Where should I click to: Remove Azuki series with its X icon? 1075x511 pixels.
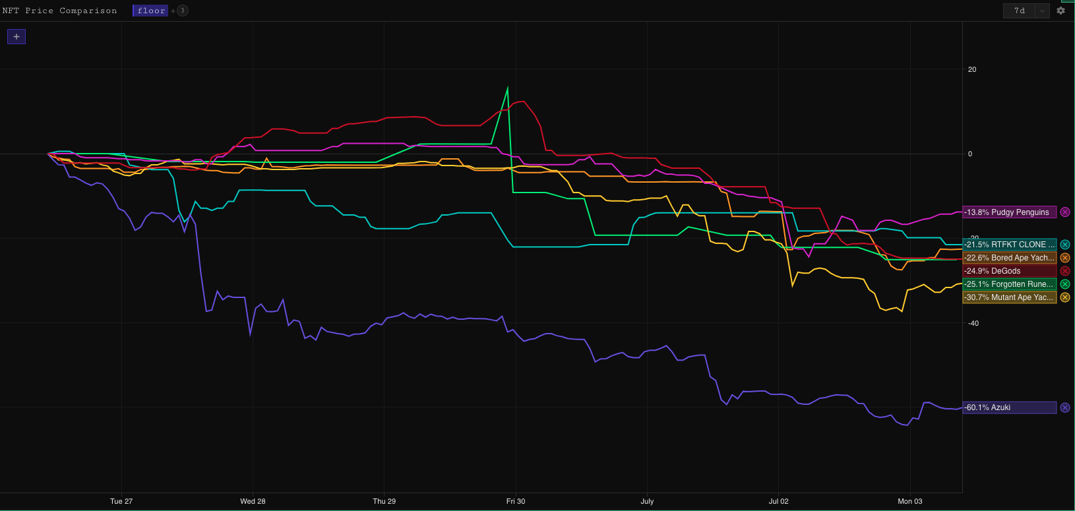[x=1065, y=407]
